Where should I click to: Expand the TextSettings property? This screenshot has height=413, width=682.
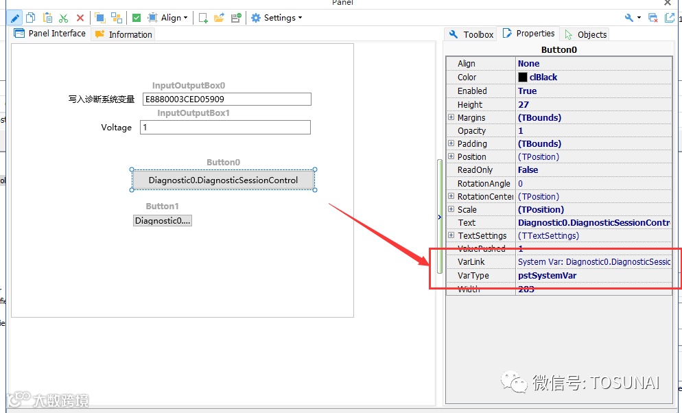click(x=451, y=235)
